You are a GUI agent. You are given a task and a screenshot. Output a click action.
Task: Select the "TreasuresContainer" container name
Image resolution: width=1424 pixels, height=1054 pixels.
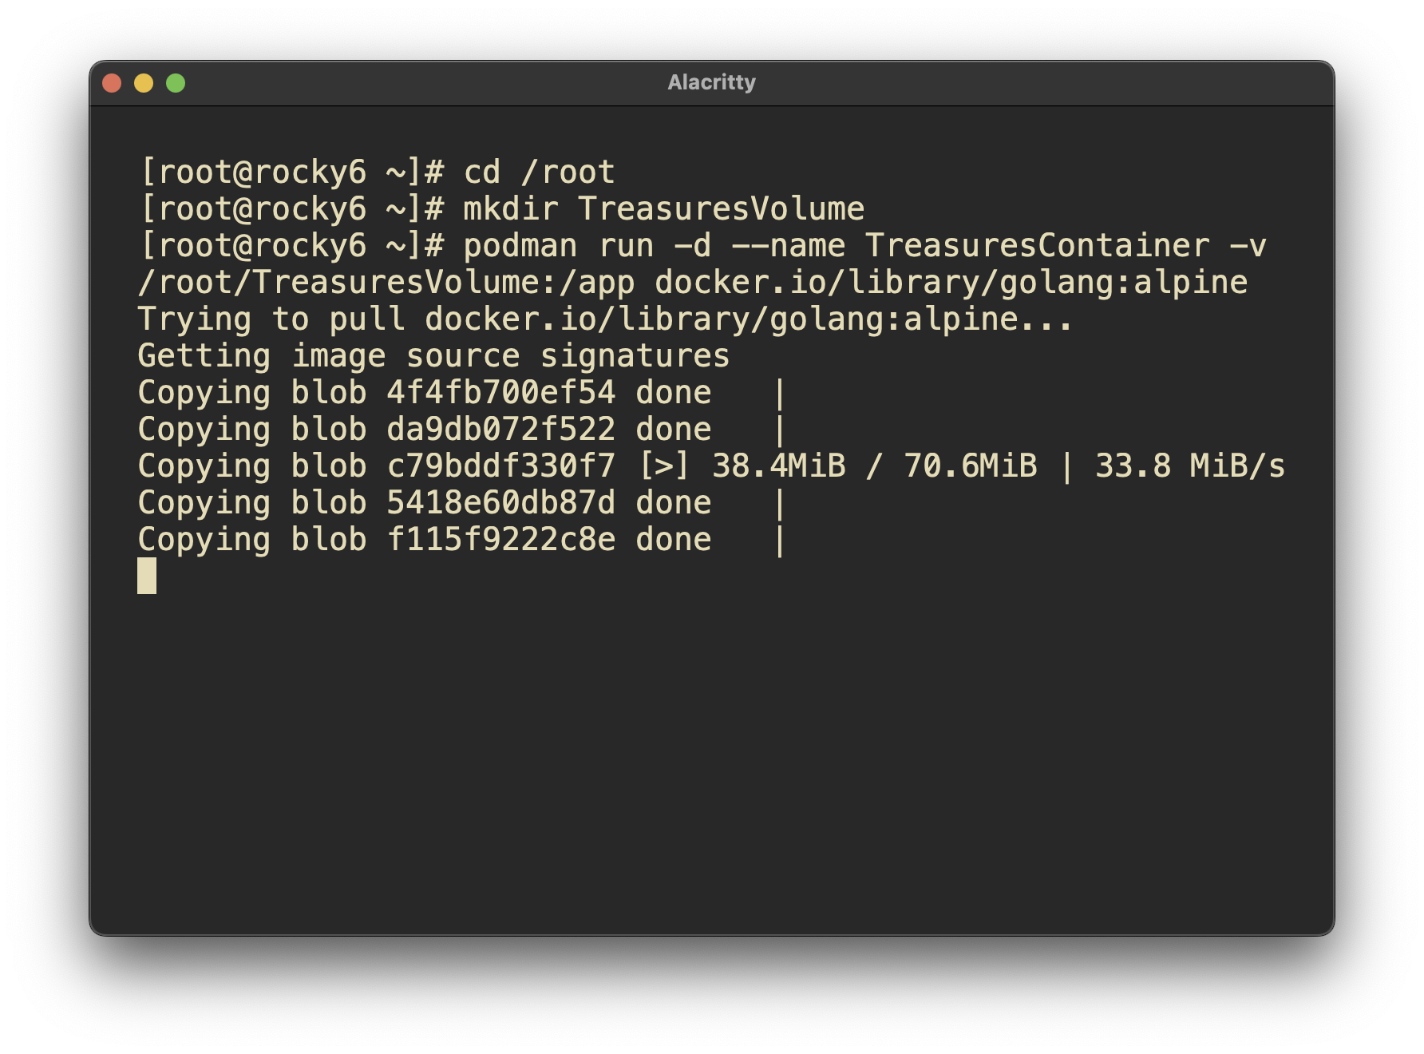pyautogui.click(x=1037, y=246)
